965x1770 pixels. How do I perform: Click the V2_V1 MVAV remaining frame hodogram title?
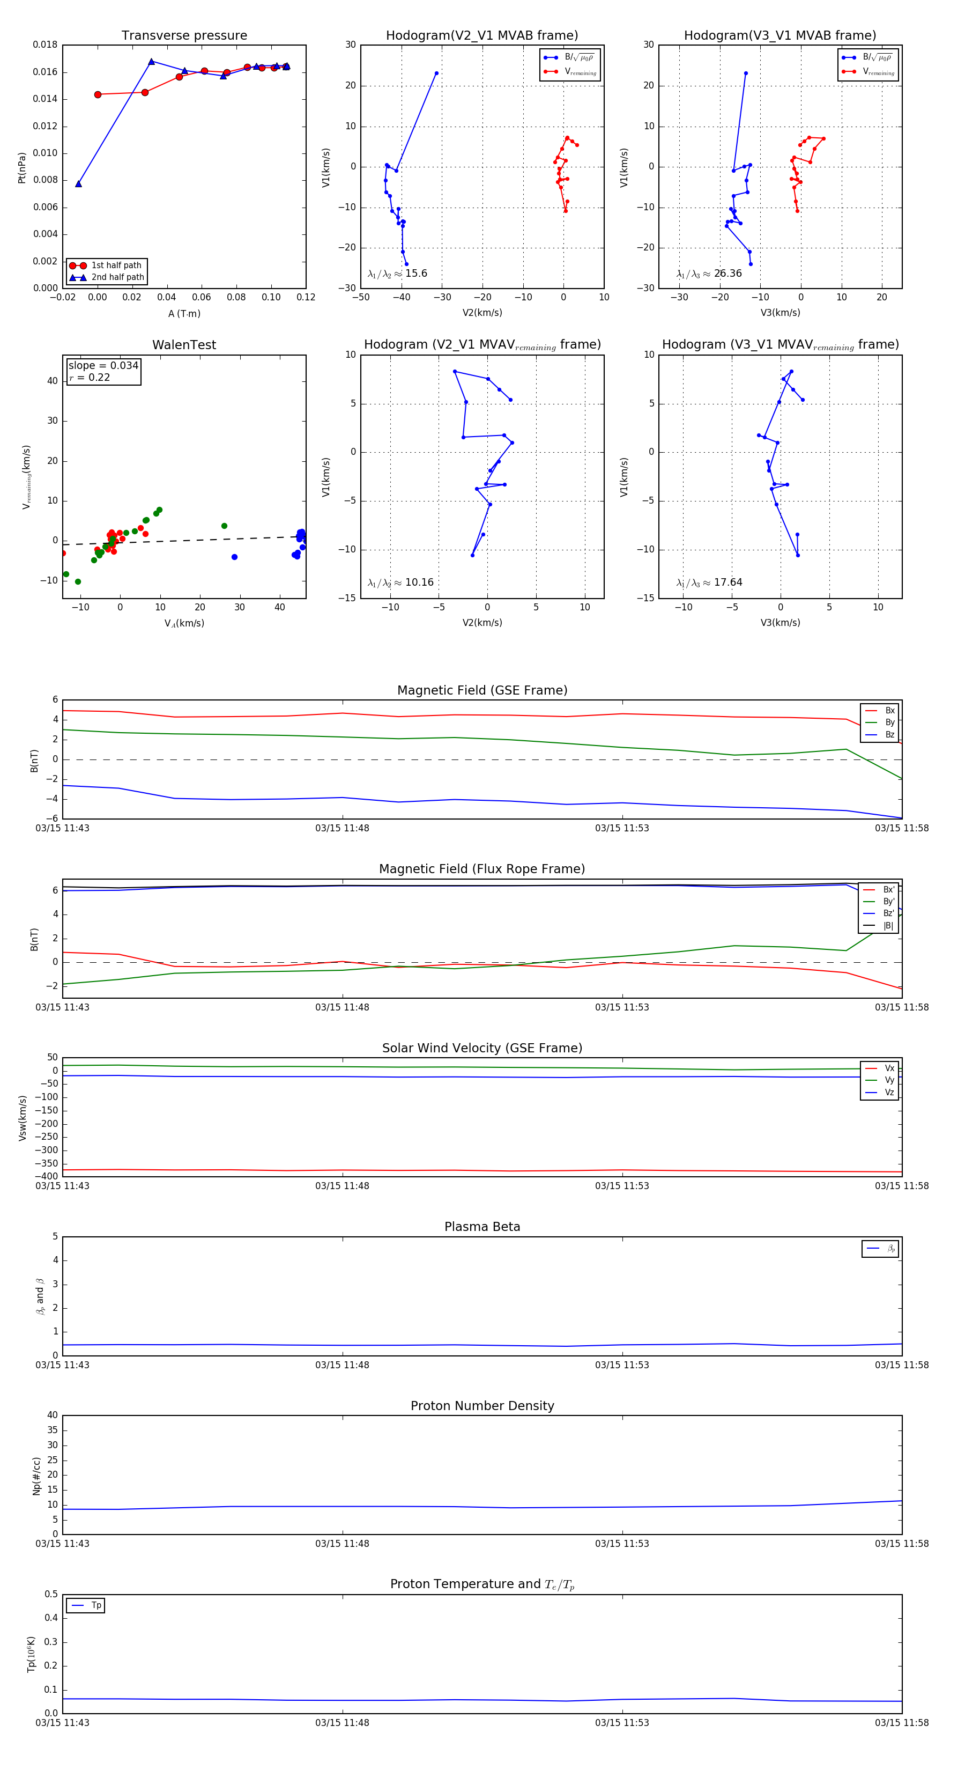[x=482, y=345]
